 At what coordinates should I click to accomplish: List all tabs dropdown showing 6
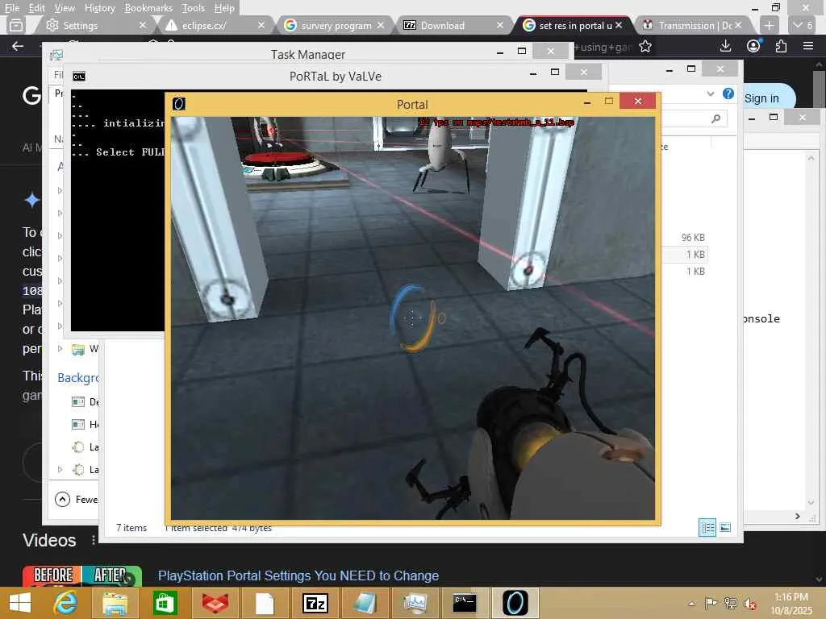coord(803,25)
